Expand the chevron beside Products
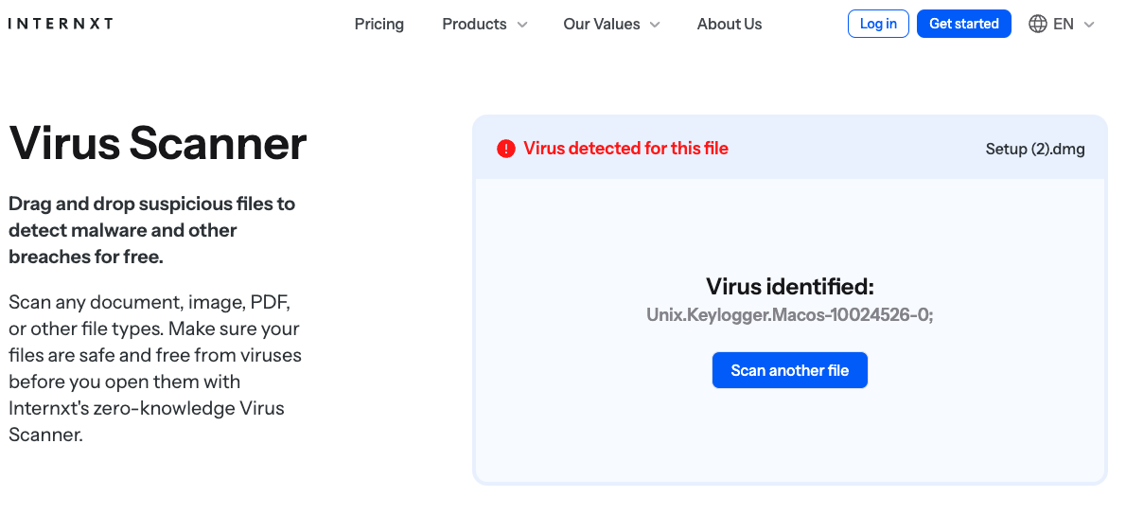The image size is (1126, 515). click(522, 25)
